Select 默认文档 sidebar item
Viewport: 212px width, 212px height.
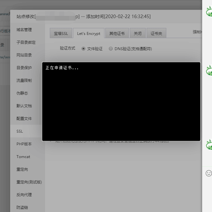click(24, 106)
